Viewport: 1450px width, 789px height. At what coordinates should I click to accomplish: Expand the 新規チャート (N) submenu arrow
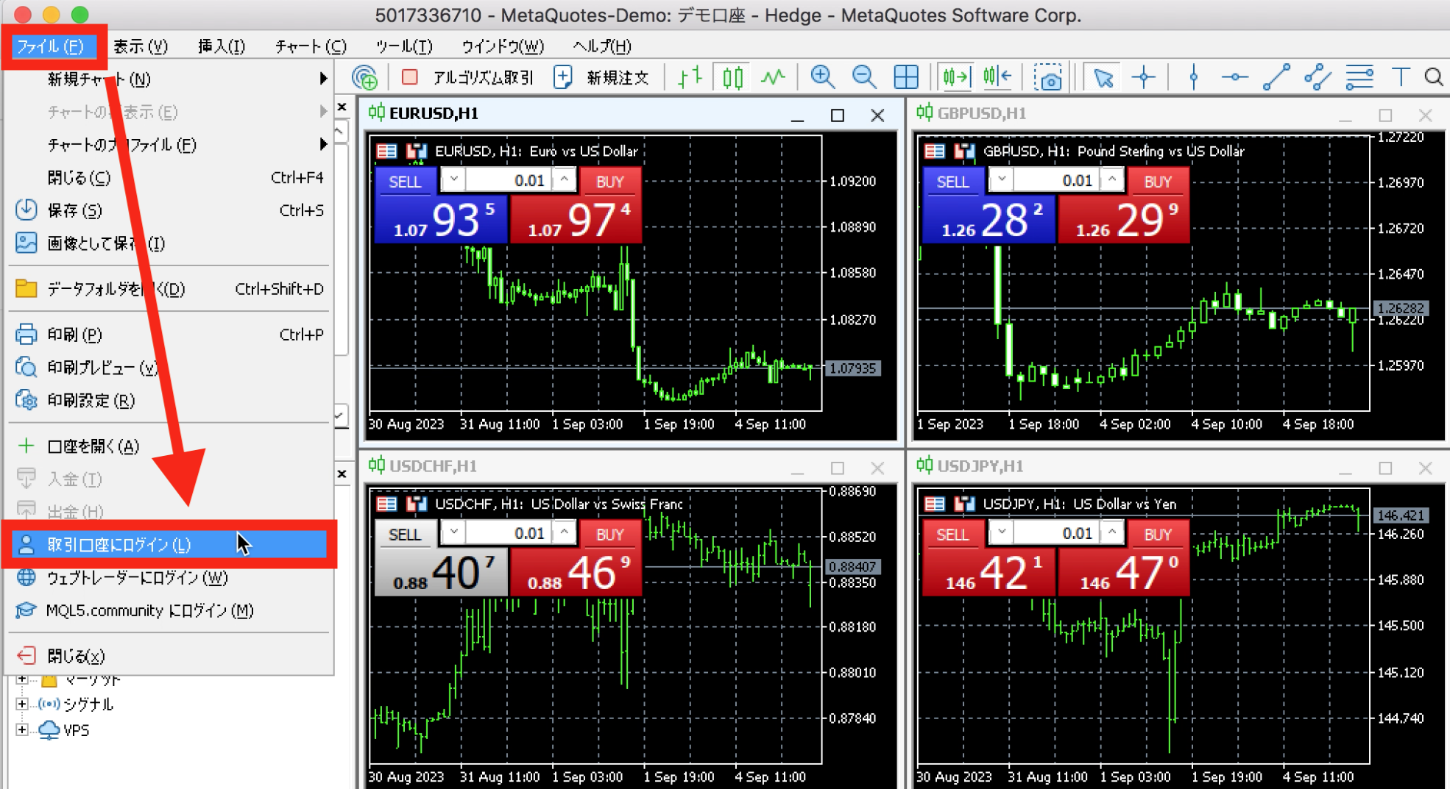(323, 79)
